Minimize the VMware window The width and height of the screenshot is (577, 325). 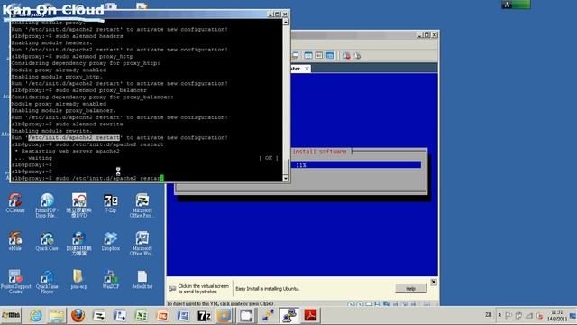click(419, 35)
